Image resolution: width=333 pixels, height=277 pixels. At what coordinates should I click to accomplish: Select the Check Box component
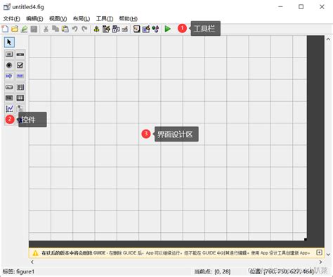click(x=20, y=65)
